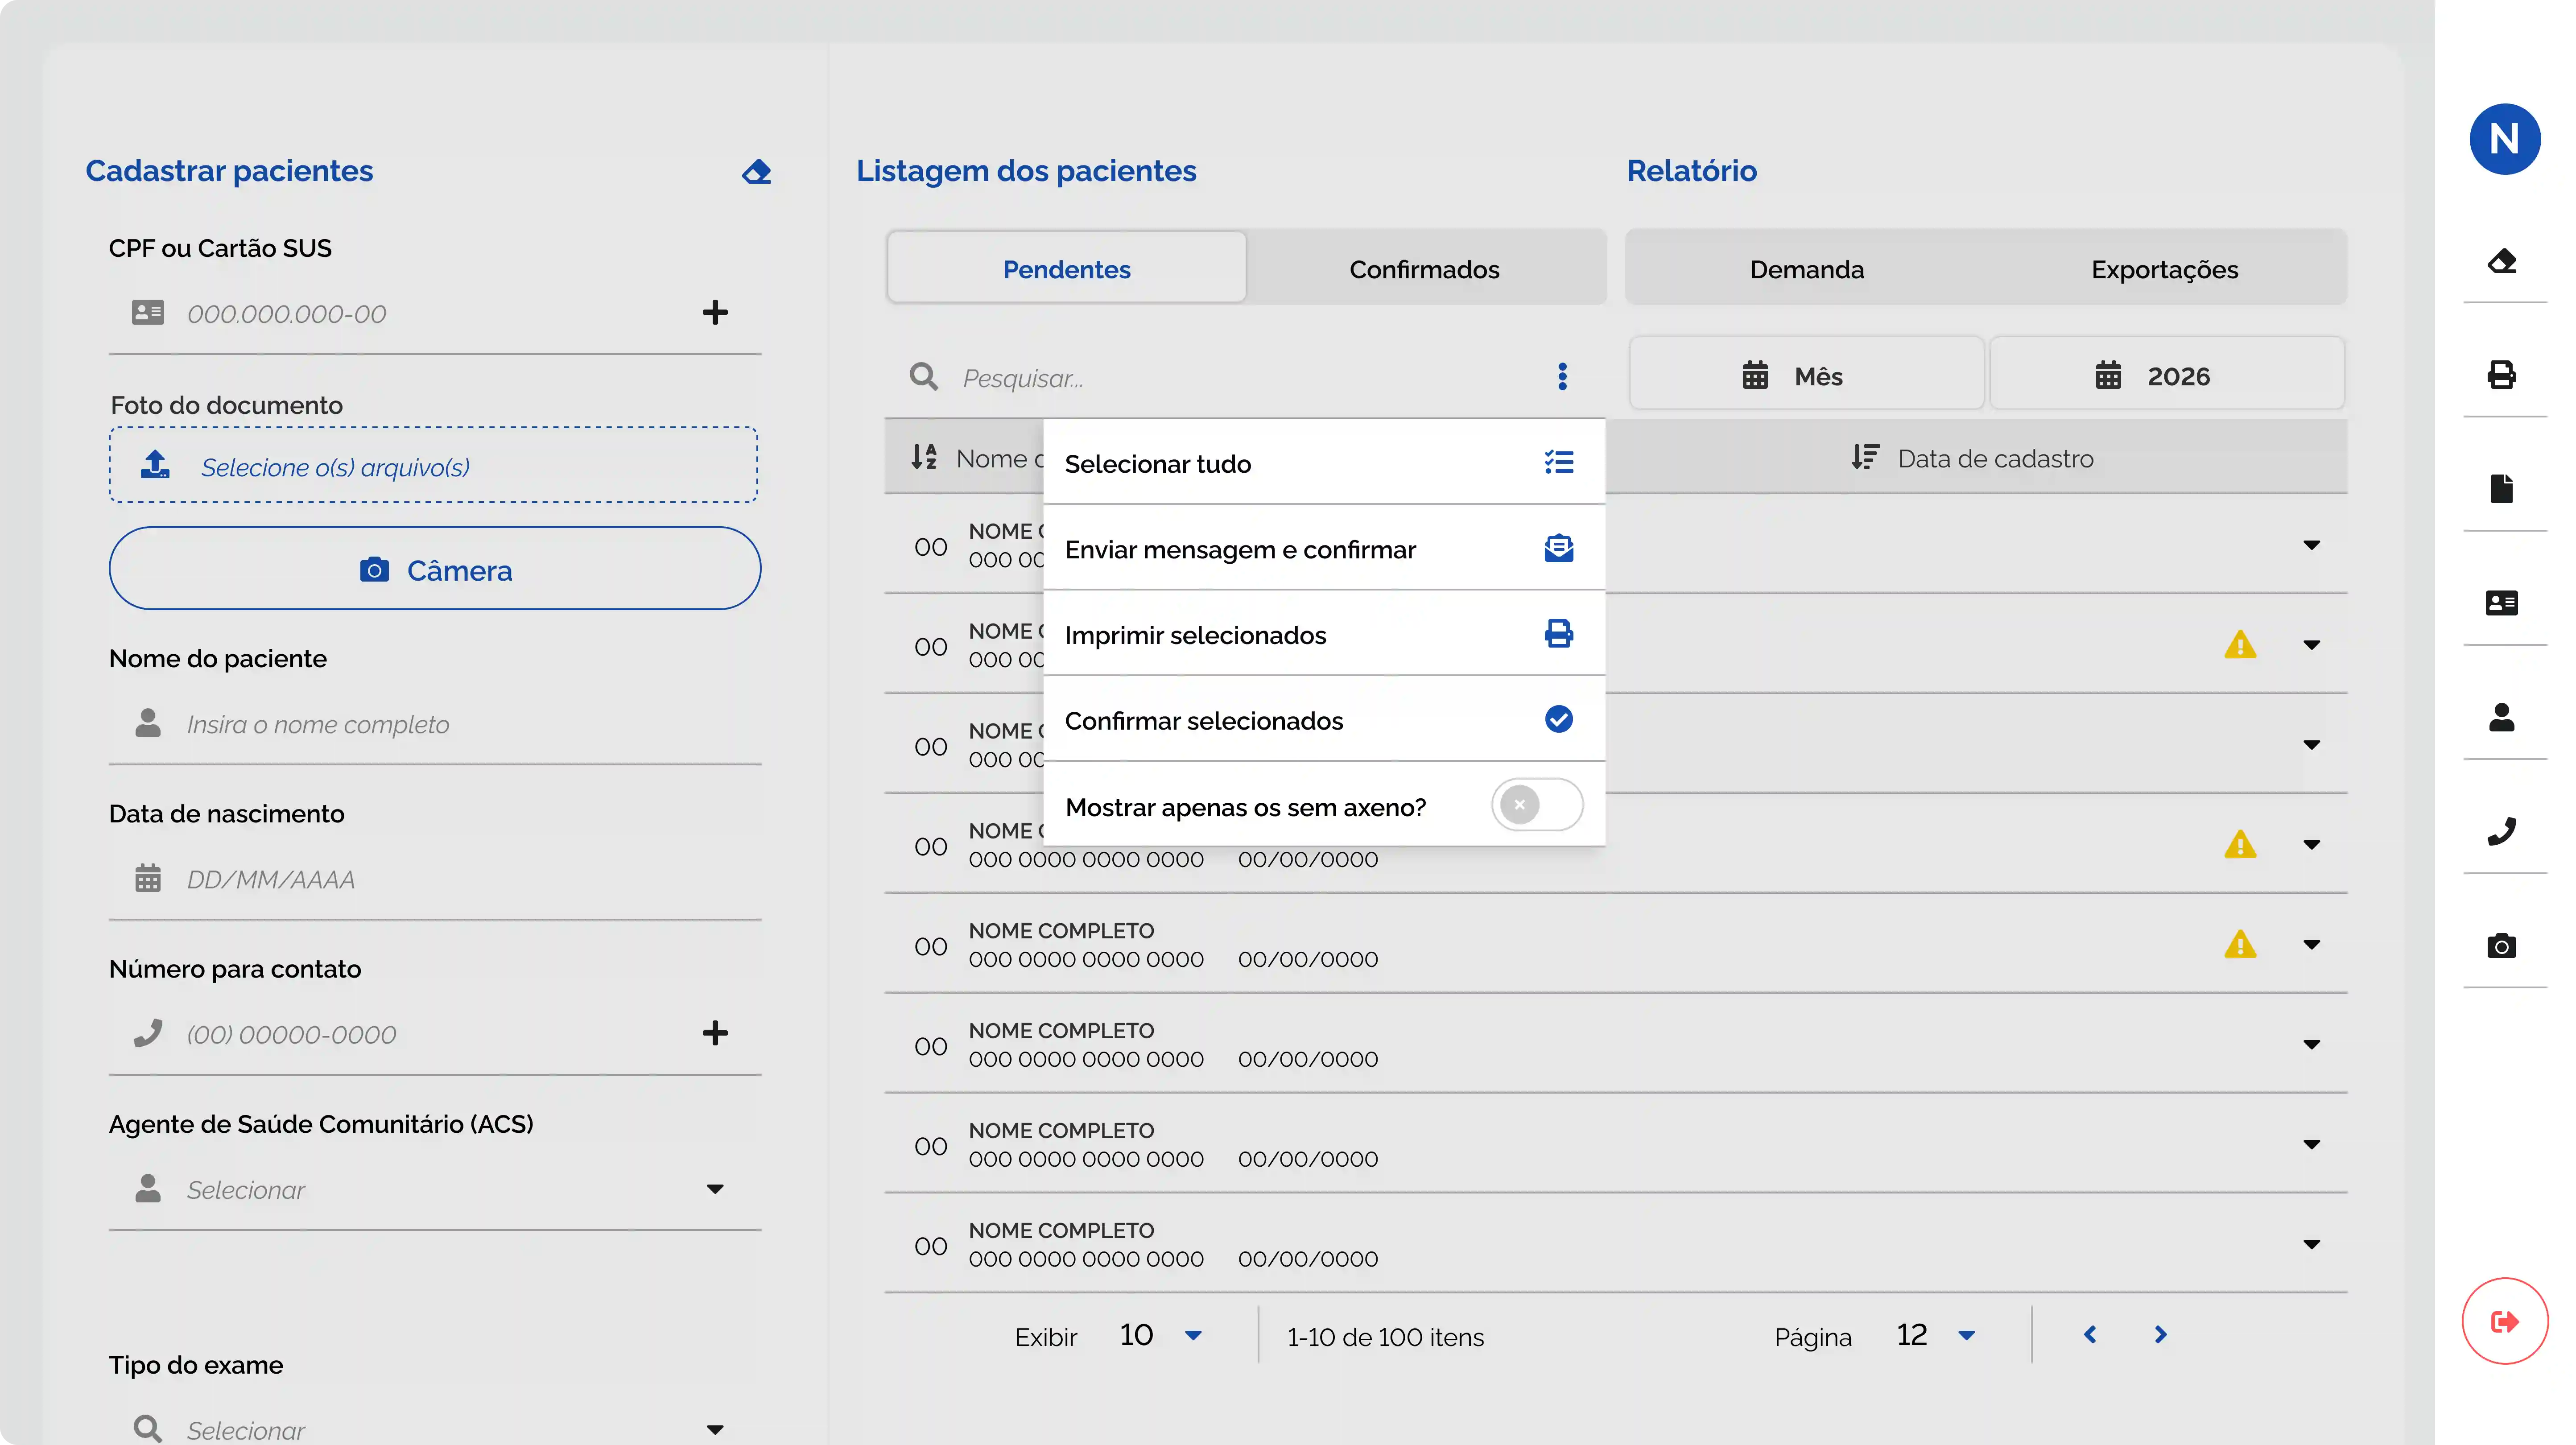Image resolution: width=2576 pixels, height=1445 pixels.
Task: Click the document file icon in sidebar
Action: [2502, 489]
